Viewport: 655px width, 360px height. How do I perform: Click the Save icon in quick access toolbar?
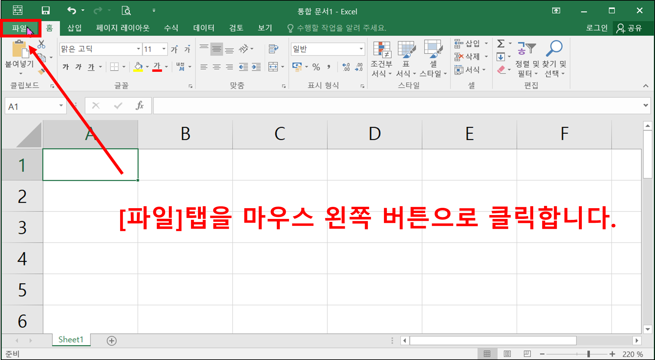click(x=46, y=11)
